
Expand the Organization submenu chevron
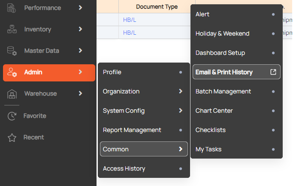click(x=181, y=91)
